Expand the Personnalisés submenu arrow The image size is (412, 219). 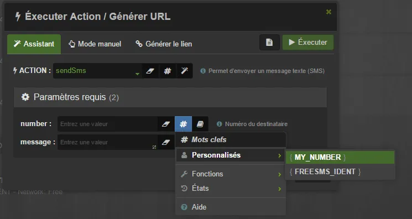pos(280,155)
